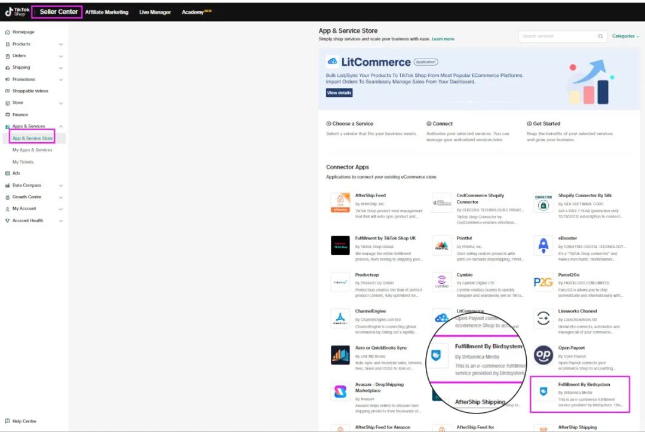645x432 pixels.
Task: Expand the Shipping menu chevron
Action: click(x=61, y=68)
